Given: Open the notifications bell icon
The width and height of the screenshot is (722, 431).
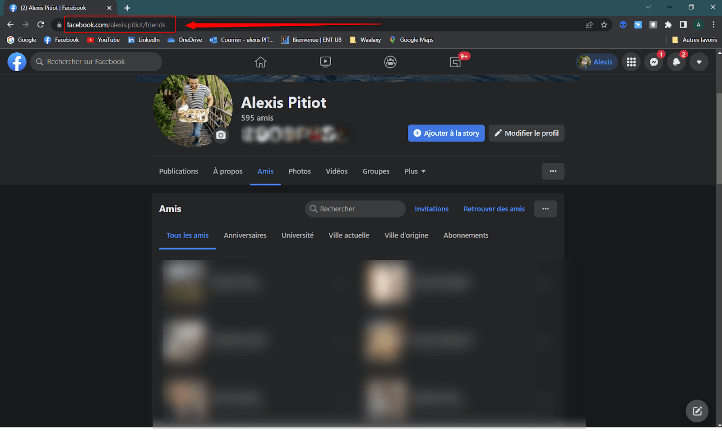Looking at the screenshot, I should 676,62.
